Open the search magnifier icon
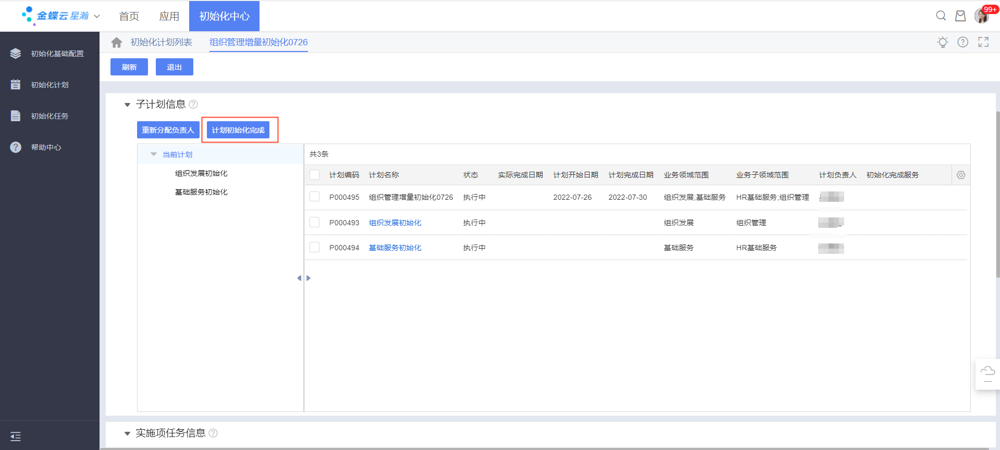Screen dimensions: 1000x450 (941, 16)
